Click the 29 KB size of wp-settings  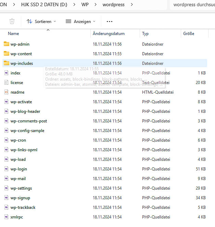201,188
